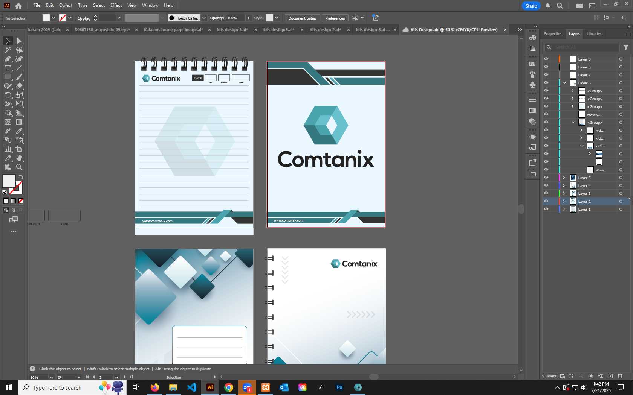Select the Magic Wand tool

pyautogui.click(x=8, y=50)
